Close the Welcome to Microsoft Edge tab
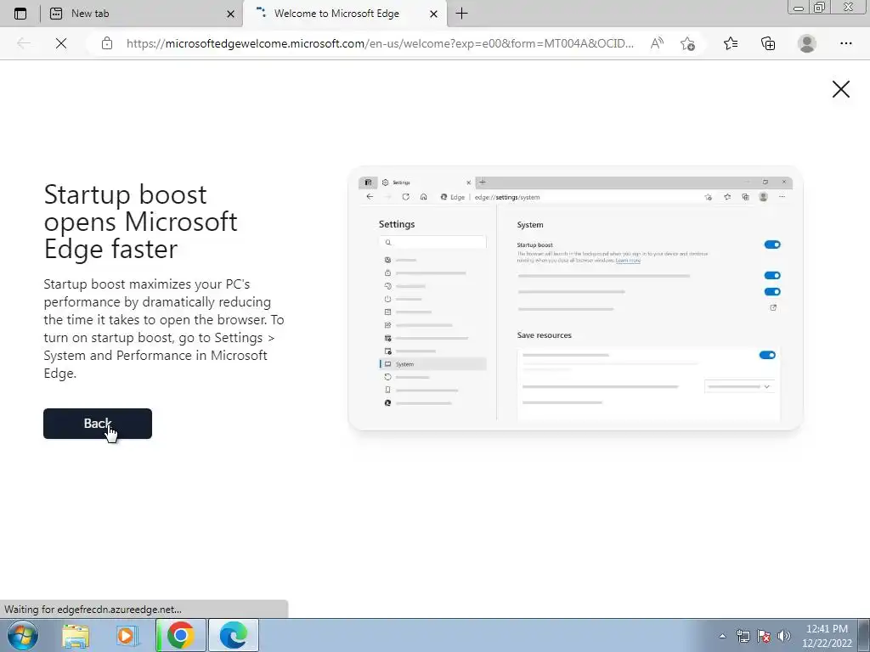The height and width of the screenshot is (652, 870). [x=433, y=14]
